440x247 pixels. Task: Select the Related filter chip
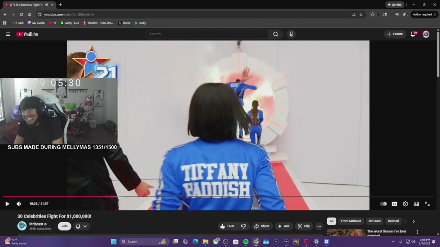click(x=393, y=221)
